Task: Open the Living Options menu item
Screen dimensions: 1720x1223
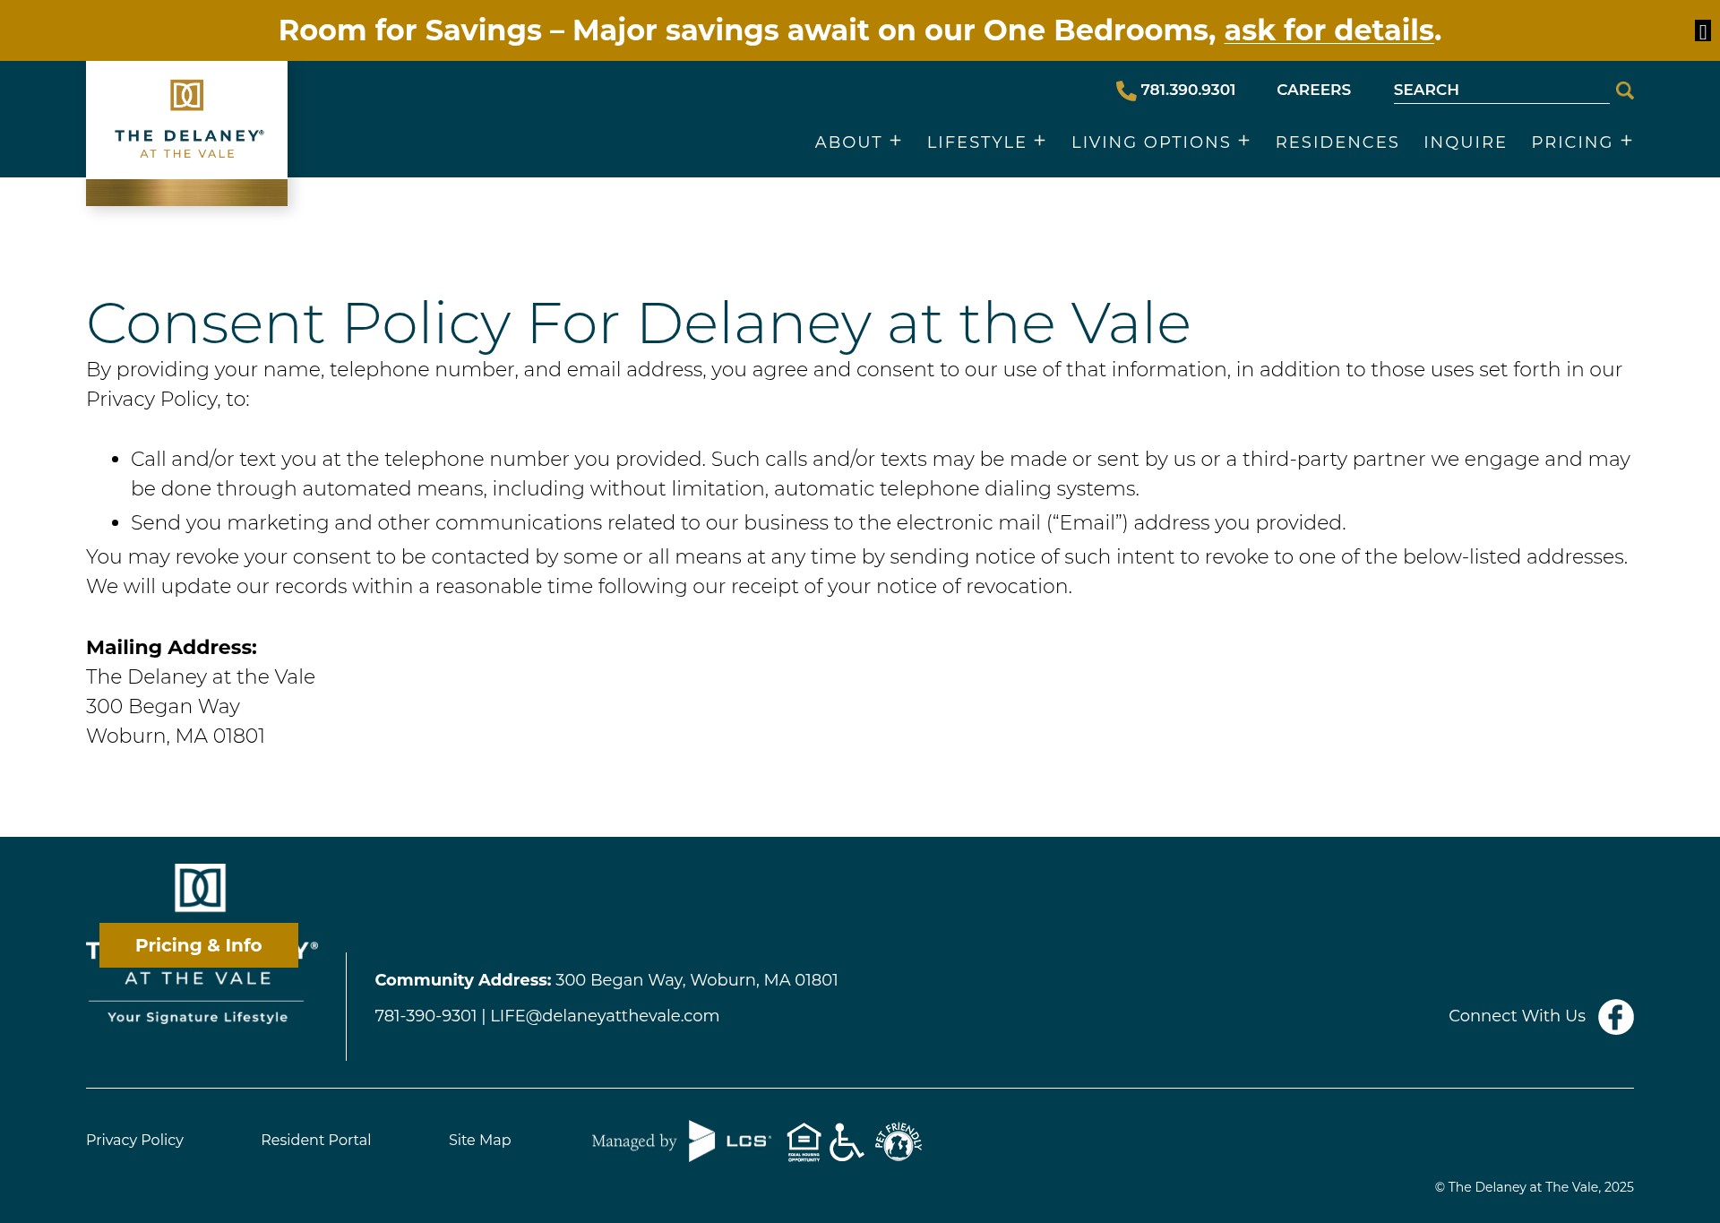Action: (1151, 142)
